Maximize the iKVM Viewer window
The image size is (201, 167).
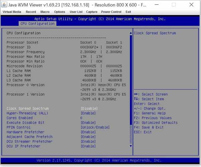[174, 5]
